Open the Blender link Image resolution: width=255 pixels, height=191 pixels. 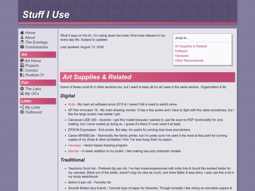click(x=74, y=151)
